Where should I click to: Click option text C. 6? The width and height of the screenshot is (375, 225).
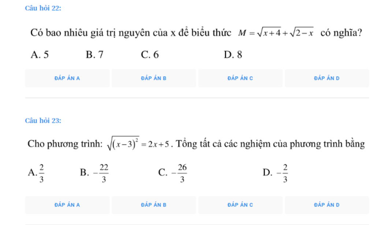pyautogui.click(x=150, y=55)
